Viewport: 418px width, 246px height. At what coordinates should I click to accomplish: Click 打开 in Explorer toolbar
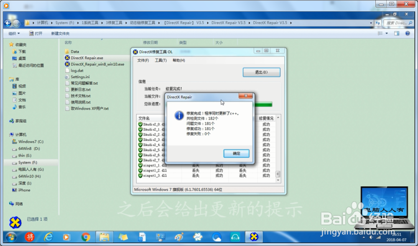[36, 33]
